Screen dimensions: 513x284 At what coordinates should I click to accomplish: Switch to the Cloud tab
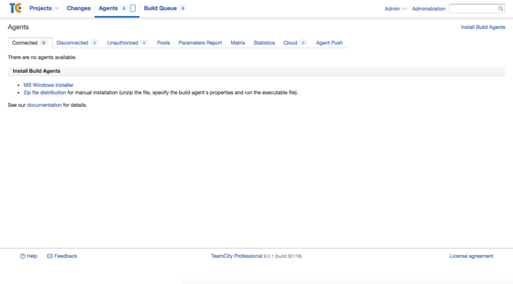(x=294, y=43)
